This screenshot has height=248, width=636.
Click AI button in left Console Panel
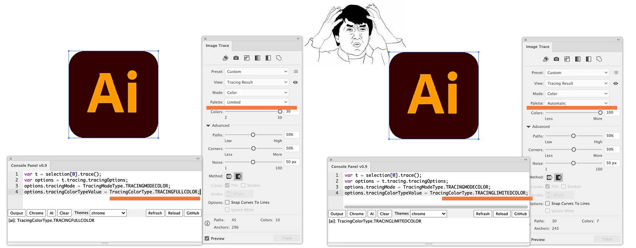pyautogui.click(x=51, y=213)
